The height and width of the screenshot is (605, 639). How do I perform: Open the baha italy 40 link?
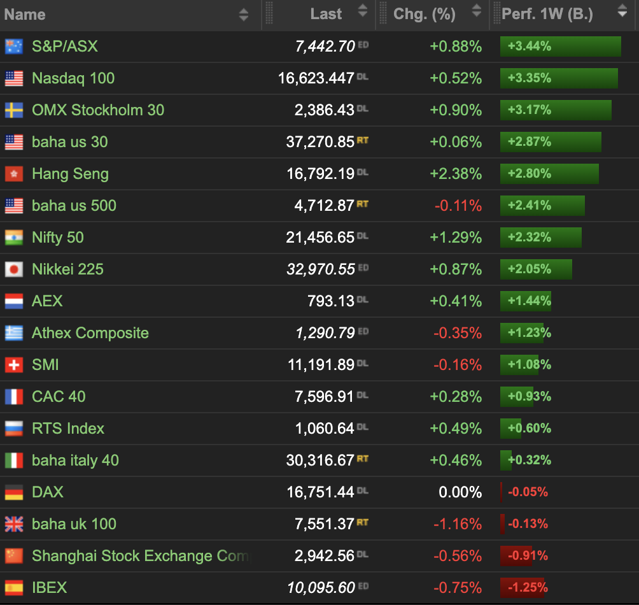[x=75, y=460]
